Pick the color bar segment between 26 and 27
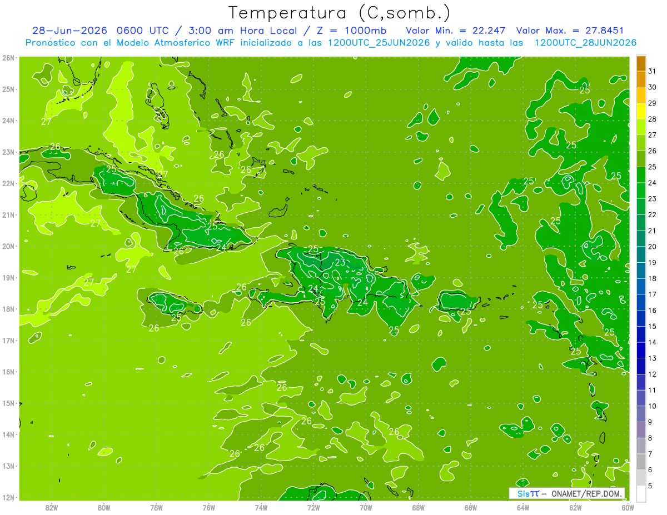The width and height of the screenshot is (667, 515). click(x=641, y=143)
